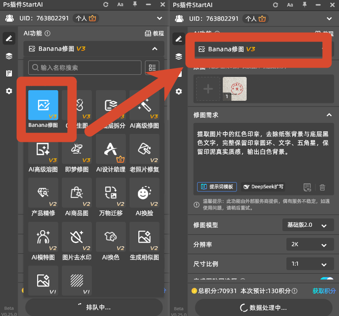Viewport: 339px width, 316px height.
Task: Click the DeepSeek扩写 button
Action: 263,187
